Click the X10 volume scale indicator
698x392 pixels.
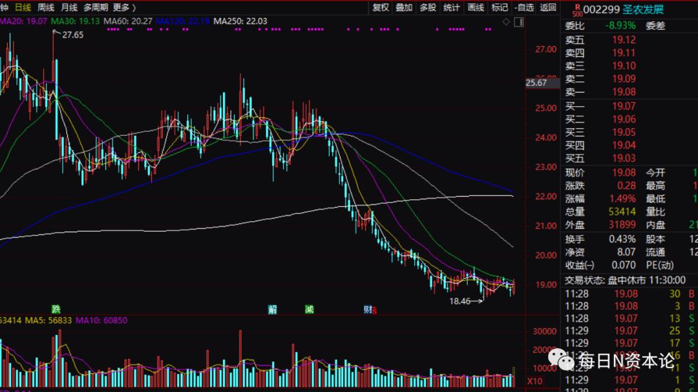pos(534,381)
